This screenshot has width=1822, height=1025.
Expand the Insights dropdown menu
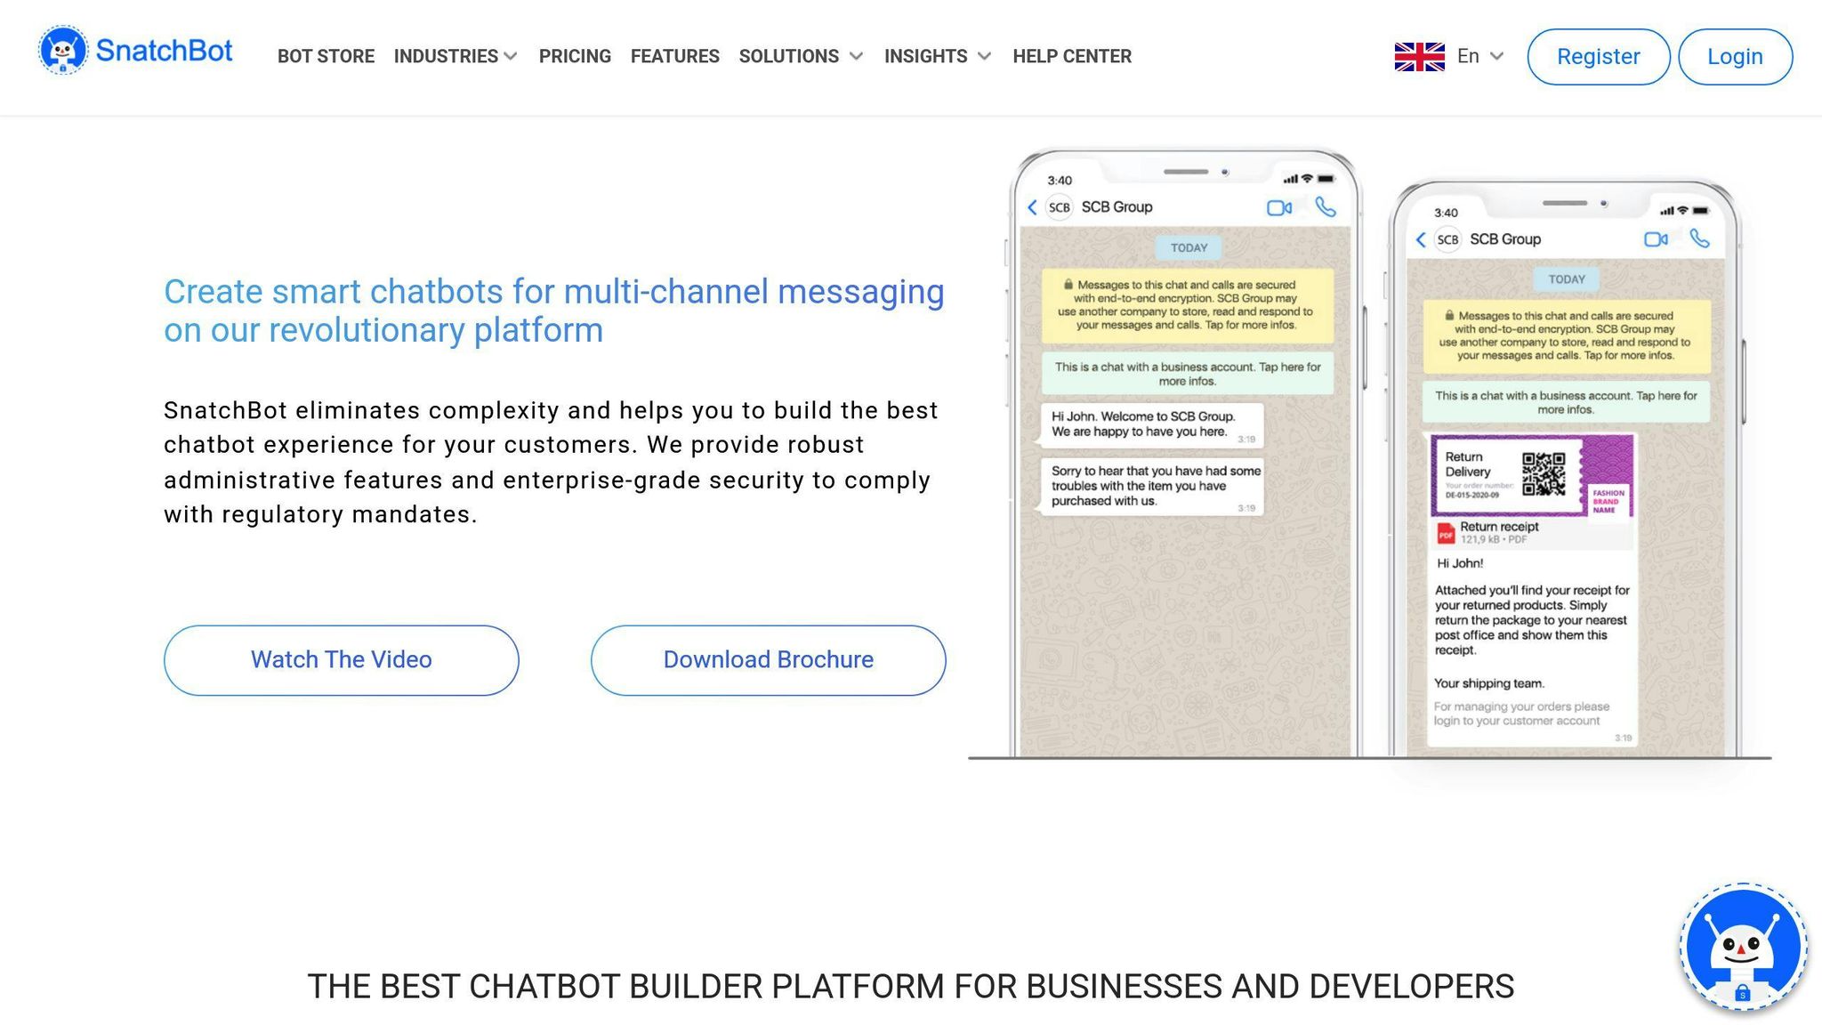click(936, 56)
